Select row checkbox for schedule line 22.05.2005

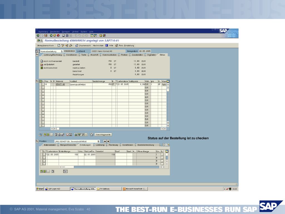[x=44, y=154]
